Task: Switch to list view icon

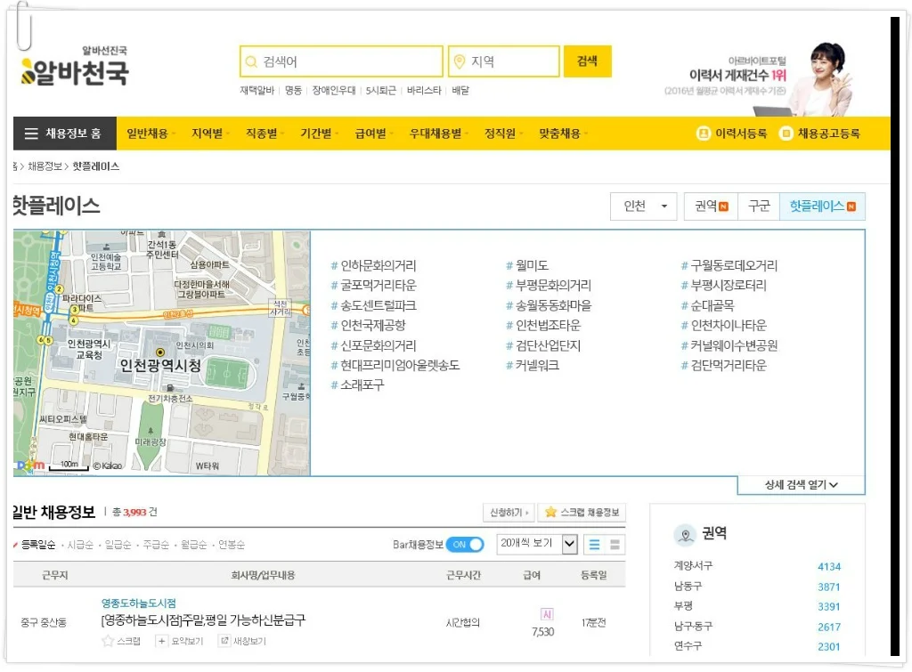Action: [594, 545]
